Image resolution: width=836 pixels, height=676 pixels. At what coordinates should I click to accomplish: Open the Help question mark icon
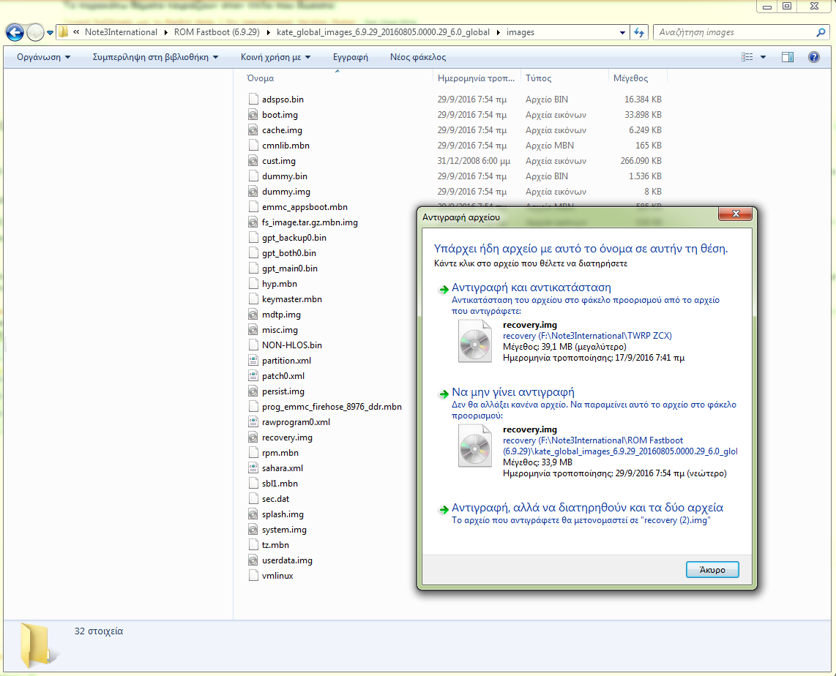(813, 57)
